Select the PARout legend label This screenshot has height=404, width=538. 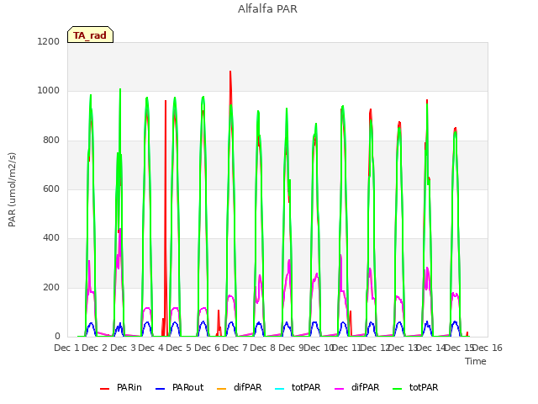click(187, 387)
